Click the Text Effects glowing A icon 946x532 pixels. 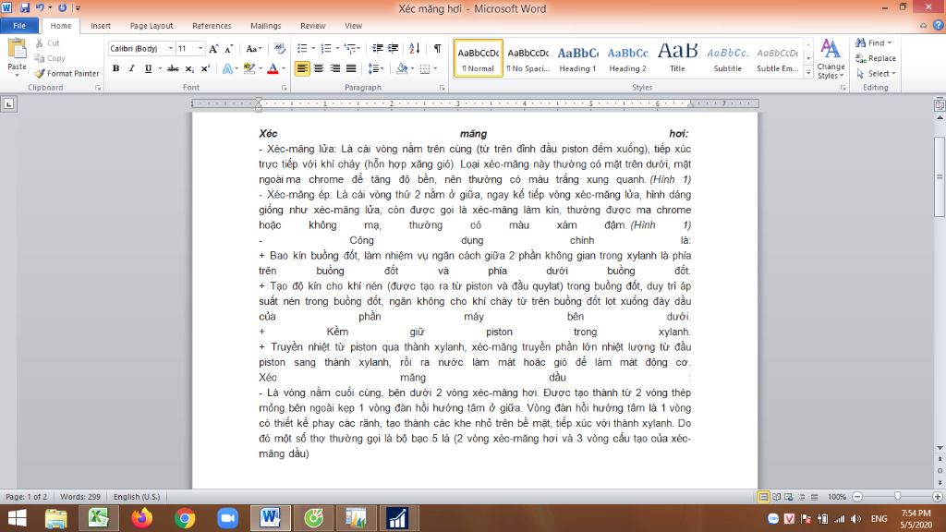[227, 68]
